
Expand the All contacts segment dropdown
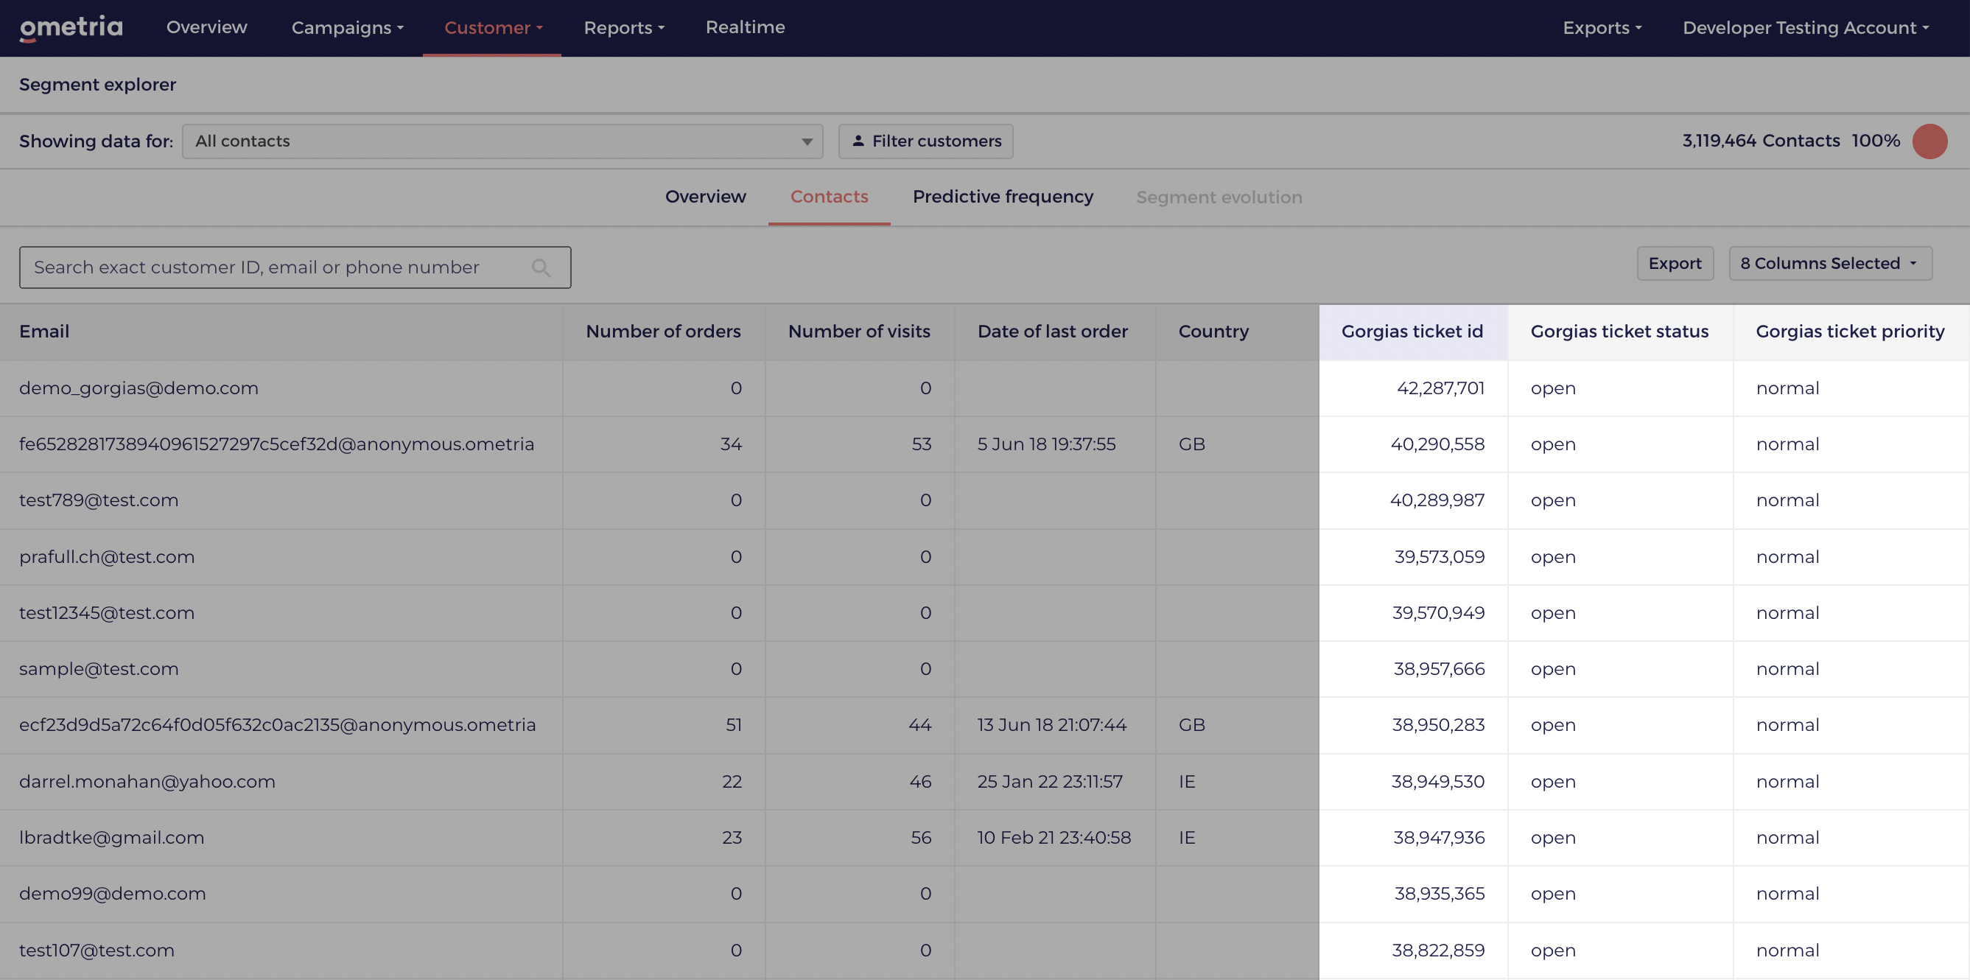tap(502, 141)
